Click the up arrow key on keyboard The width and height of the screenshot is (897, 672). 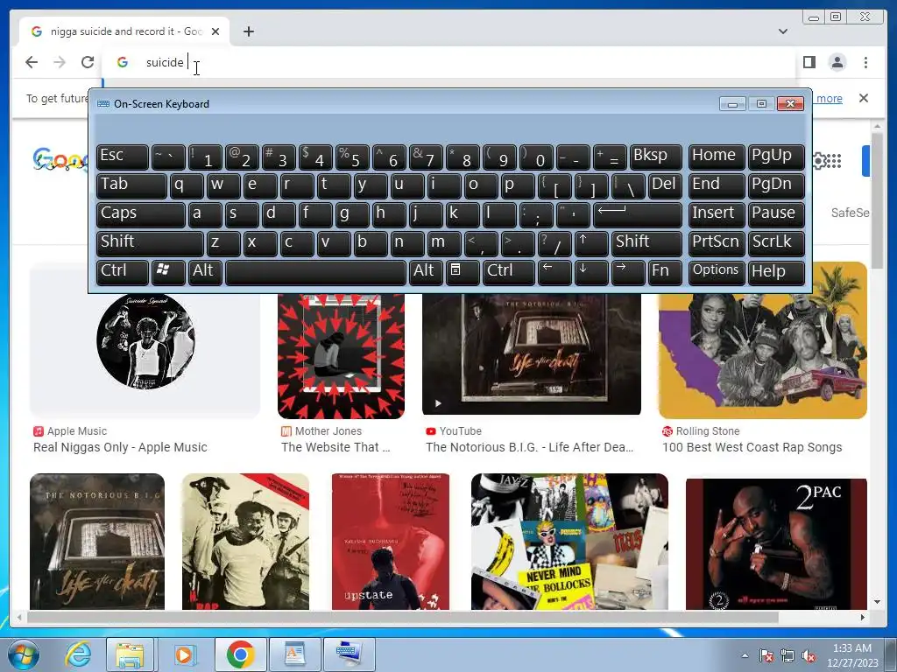click(x=591, y=243)
